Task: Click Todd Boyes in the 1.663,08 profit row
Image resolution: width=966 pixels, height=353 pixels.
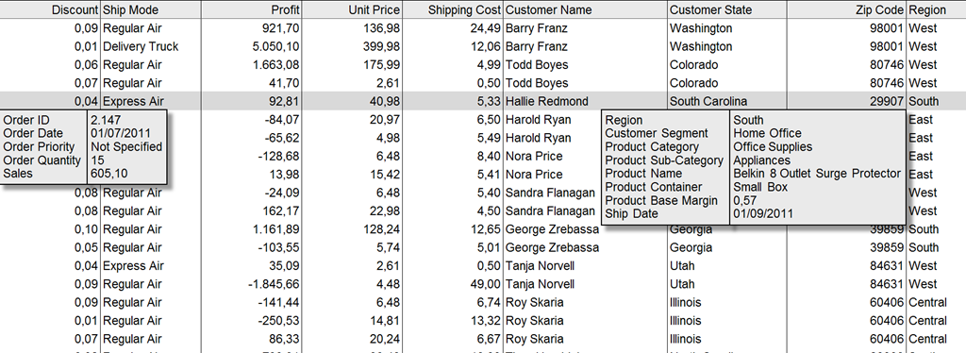Action: (537, 65)
